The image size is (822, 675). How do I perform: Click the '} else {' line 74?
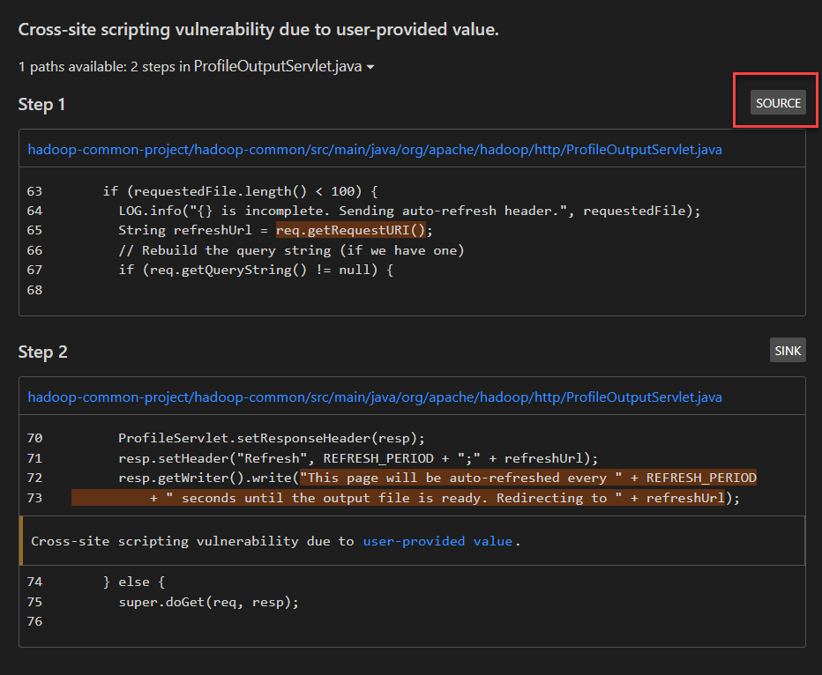134,582
